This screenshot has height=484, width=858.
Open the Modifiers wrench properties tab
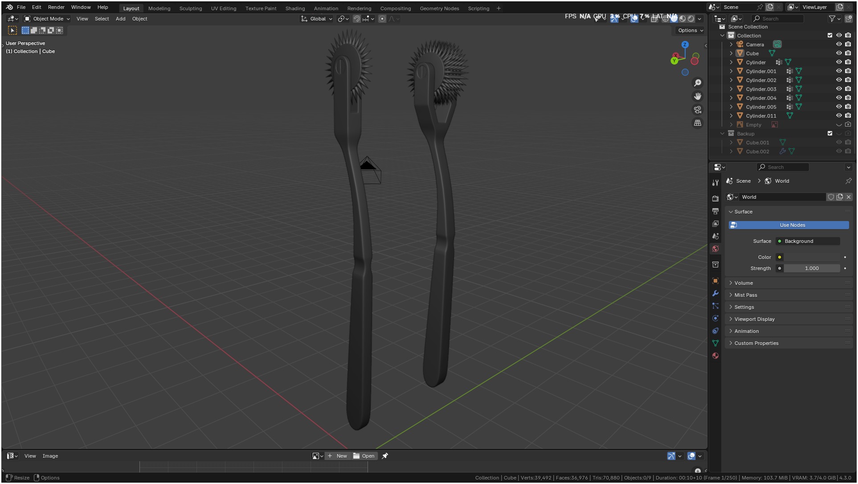[715, 293]
